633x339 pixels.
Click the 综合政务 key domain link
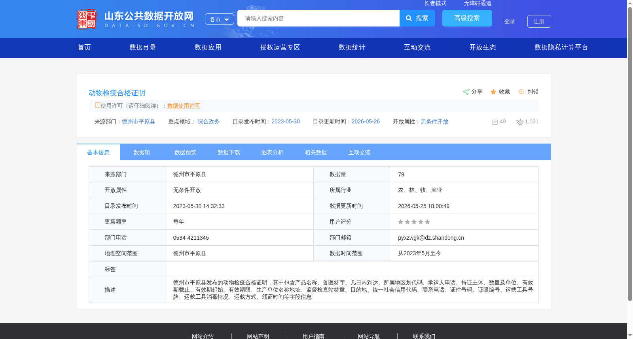[208, 122]
